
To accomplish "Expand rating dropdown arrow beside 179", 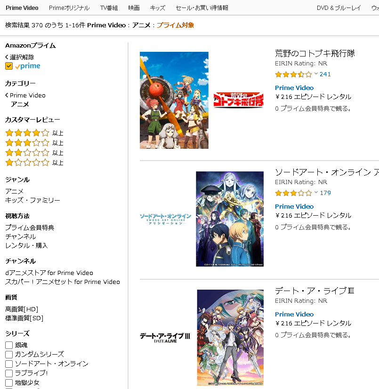I will point(316,192).
